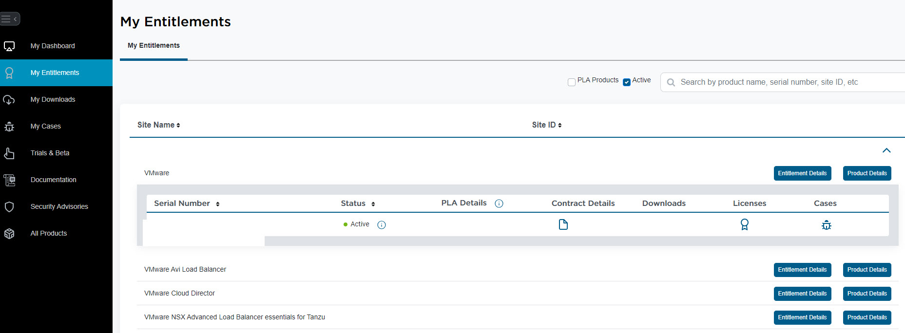Screen dimensions: 905x333
Task: Click the Documentation icon in sidebar
Action: click(9, 180)
